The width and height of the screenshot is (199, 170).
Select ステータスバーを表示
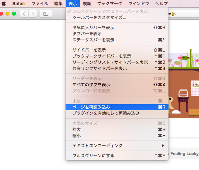click(x=117, y=40)
